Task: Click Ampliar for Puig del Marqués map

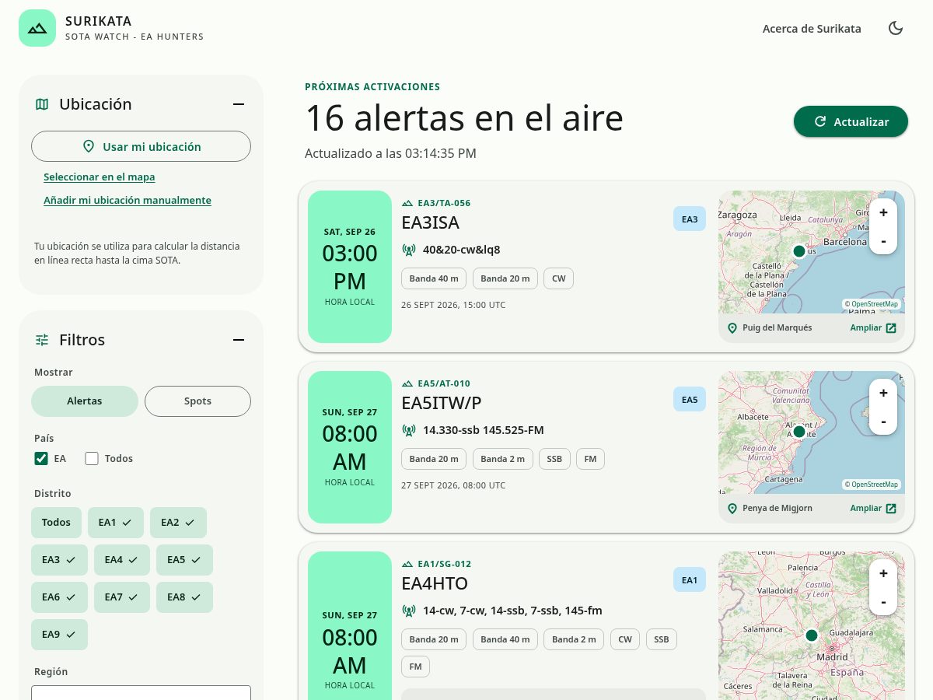Action: [873, 328]
